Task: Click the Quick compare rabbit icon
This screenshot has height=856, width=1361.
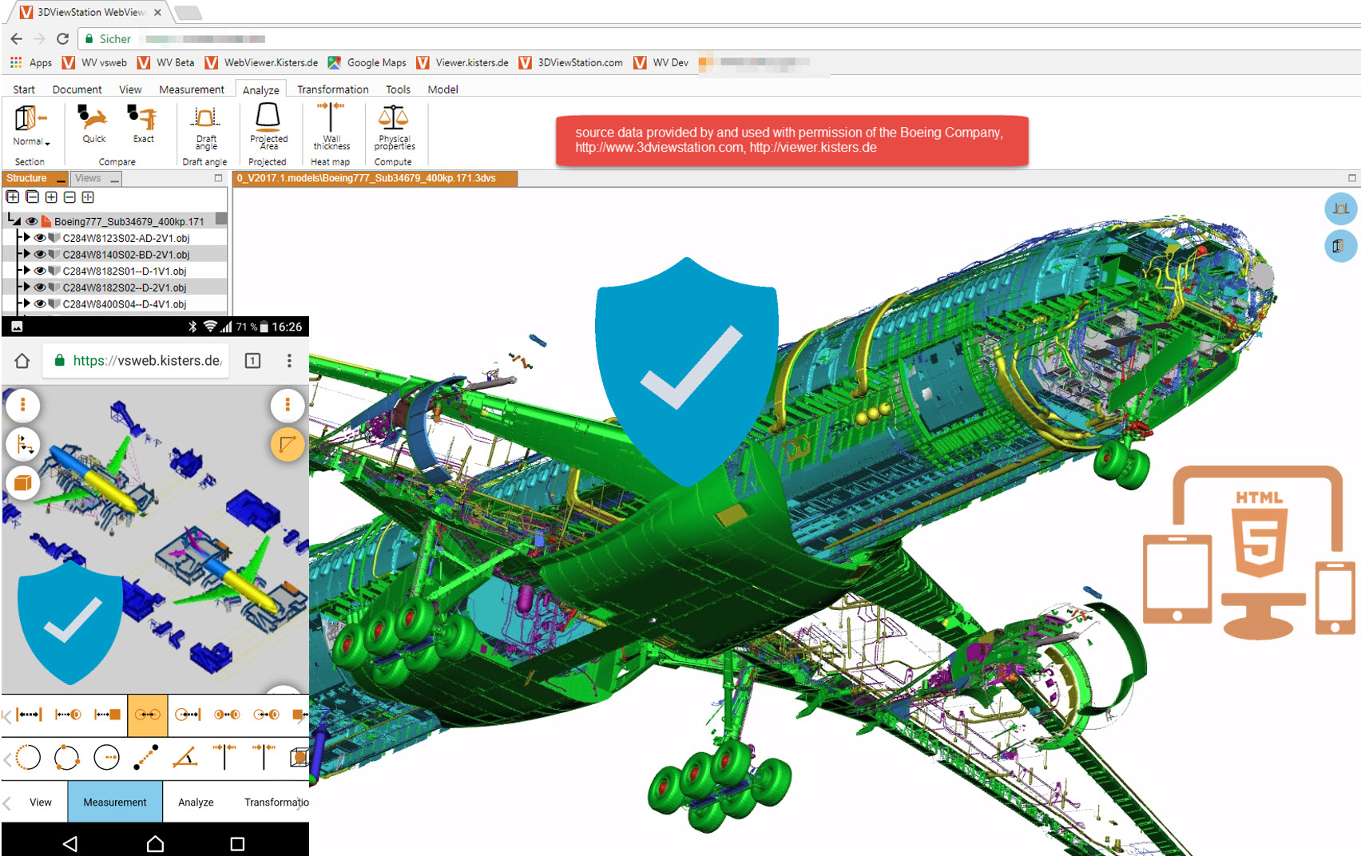Action: pos(93,118)
